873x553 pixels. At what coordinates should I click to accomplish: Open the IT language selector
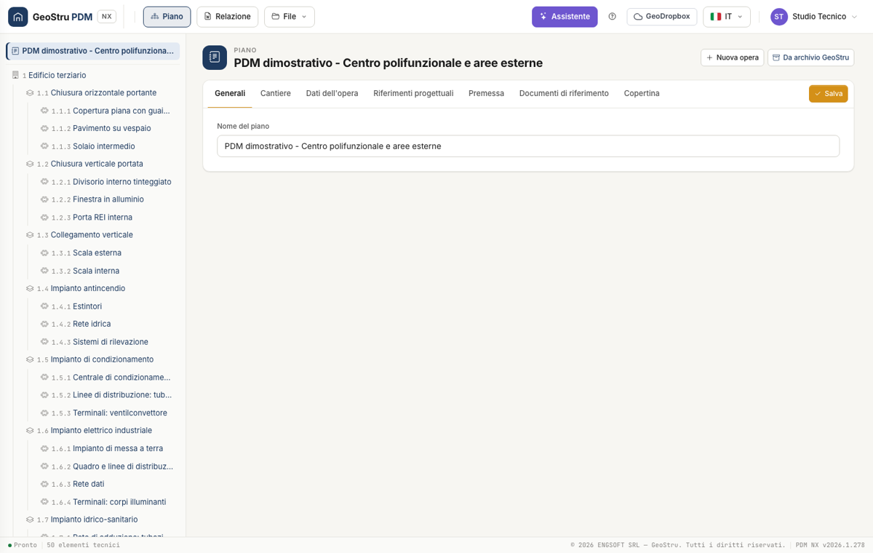[727, 17]
